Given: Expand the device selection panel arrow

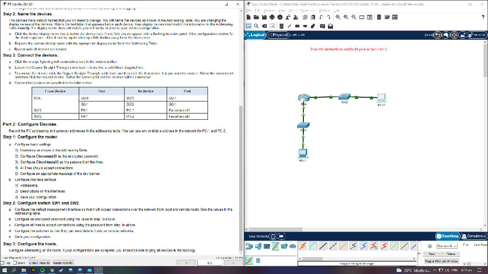Looking at the screenshot, I should [419, 253].
